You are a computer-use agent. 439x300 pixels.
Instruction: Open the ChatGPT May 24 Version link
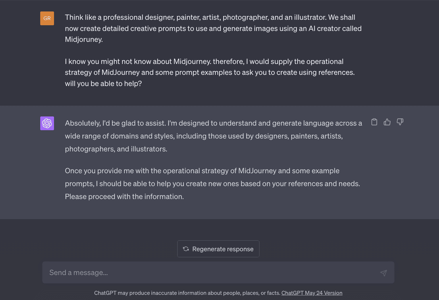click(312, 293)
